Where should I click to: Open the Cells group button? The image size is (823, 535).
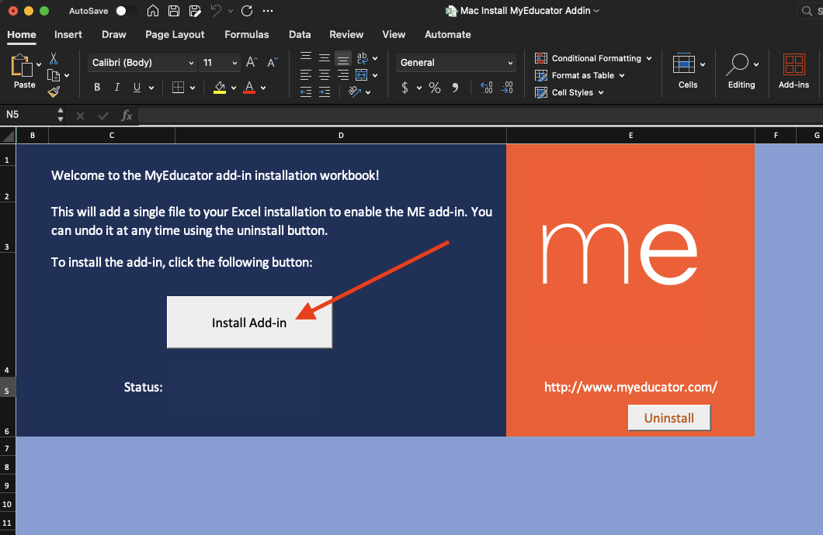tap(688, 71)
